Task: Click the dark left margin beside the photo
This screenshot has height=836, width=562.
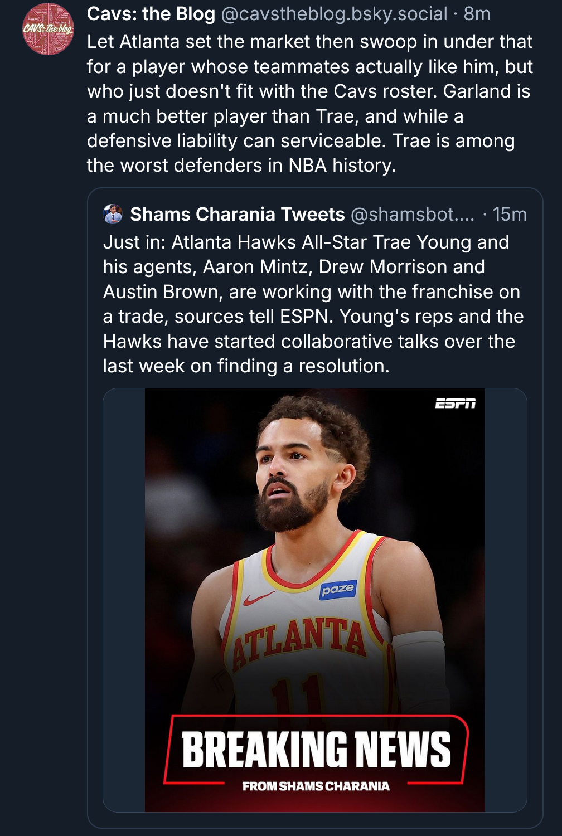Action: (124, 600)
